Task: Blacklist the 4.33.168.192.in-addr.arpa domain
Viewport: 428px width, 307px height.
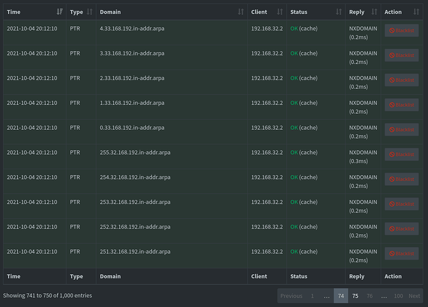Action: [401, 30]
